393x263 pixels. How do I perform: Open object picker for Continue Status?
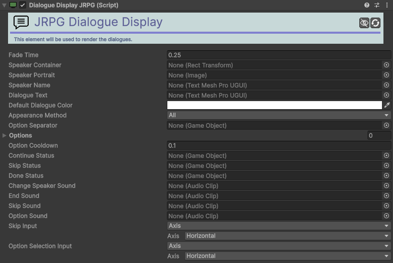coord(386,156)
